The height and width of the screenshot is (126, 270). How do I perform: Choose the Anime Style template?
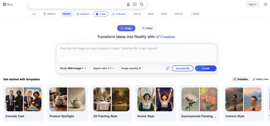point(156,103)
